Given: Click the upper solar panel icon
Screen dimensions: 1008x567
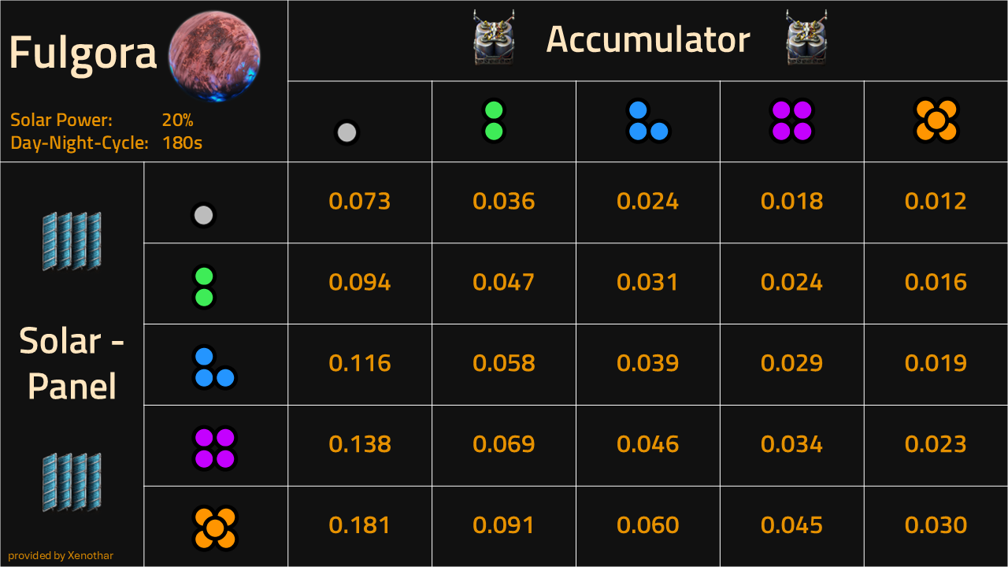Looking at the screenshot, I should click(72, 241).
